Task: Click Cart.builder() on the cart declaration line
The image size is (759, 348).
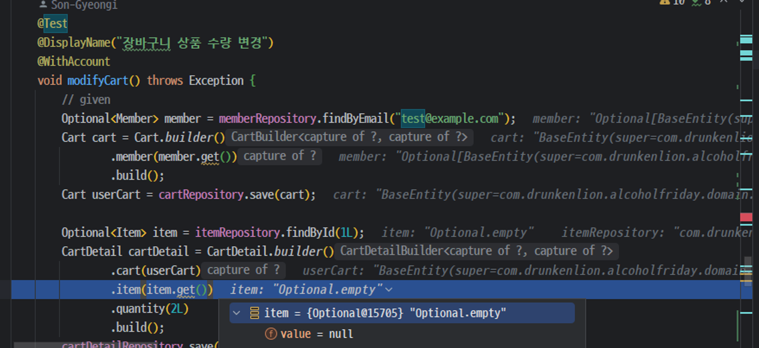Action: click(179, 137)
